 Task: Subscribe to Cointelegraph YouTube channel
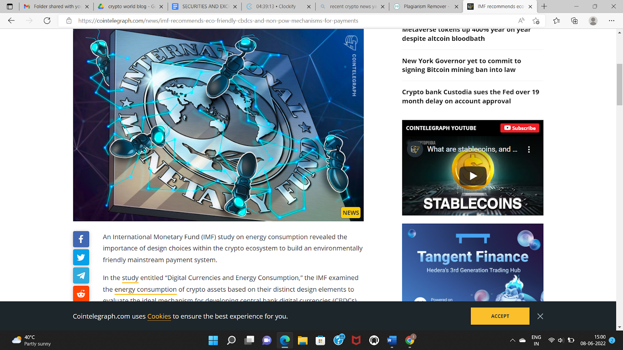[520, 128]
